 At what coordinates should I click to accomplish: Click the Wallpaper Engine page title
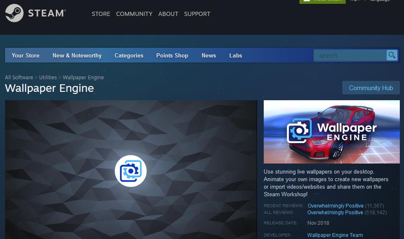(49, 88)
